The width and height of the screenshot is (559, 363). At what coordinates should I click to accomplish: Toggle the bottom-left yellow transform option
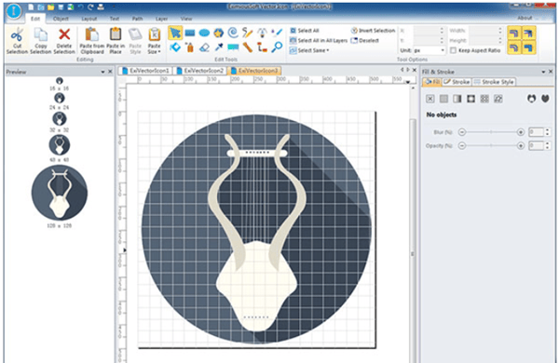pyautogui.click(x=513, y=47)
